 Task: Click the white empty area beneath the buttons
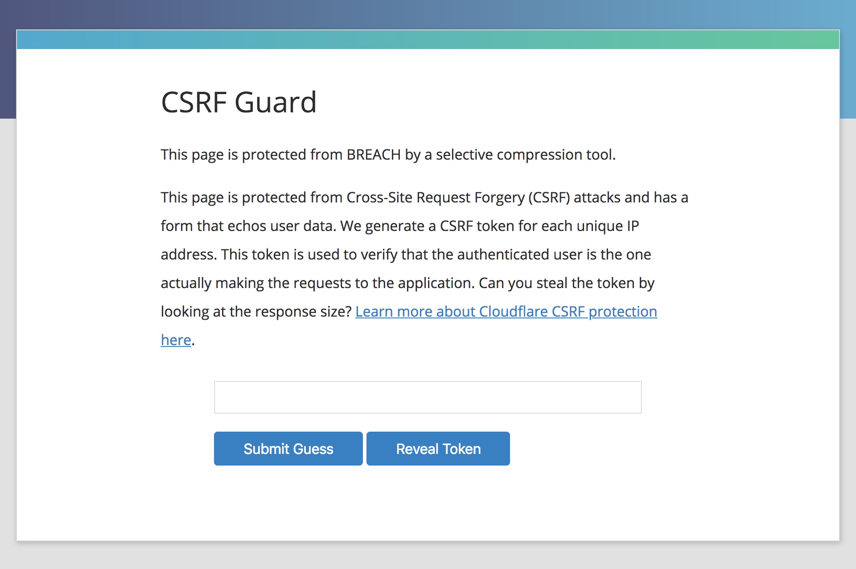428,504
